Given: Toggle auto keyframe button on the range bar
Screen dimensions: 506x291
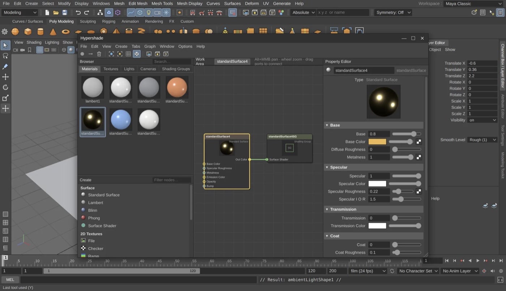Looking at the screenshot, I should (x=484, y=271).
